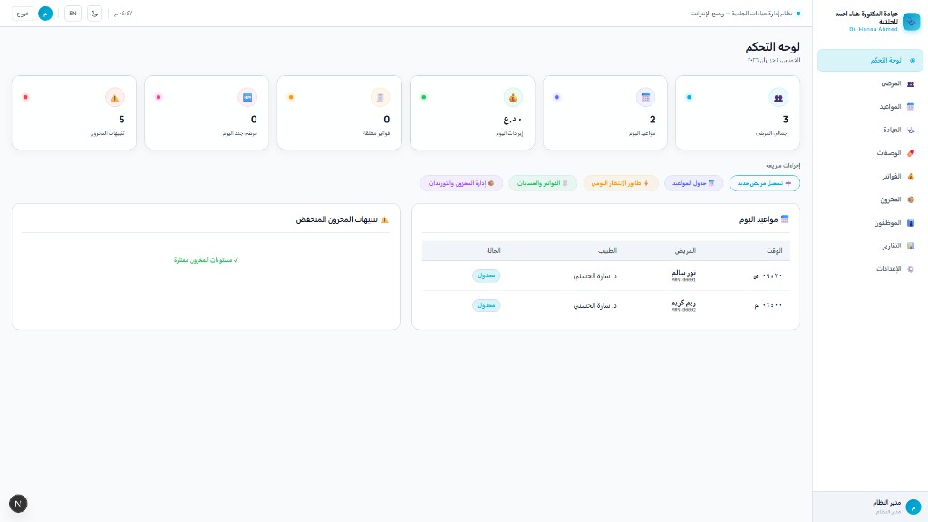Click the appointment time in نور سالم row
This screenshot has width=928, height=522.
tap(768, 275)
